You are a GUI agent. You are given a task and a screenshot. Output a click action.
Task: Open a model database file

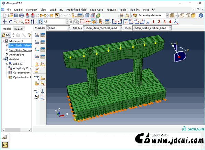coord(10,16)
